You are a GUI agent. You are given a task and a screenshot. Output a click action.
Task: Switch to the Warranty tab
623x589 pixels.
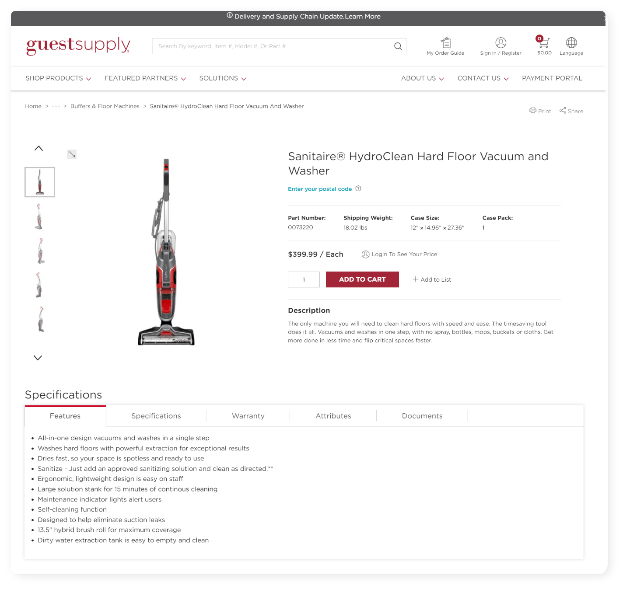(248, 416)
